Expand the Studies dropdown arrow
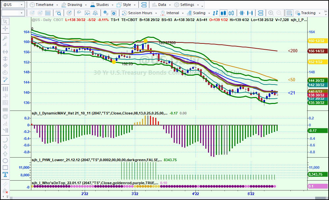Viewport: 329px width, 200px height. [x=112, y=5]
